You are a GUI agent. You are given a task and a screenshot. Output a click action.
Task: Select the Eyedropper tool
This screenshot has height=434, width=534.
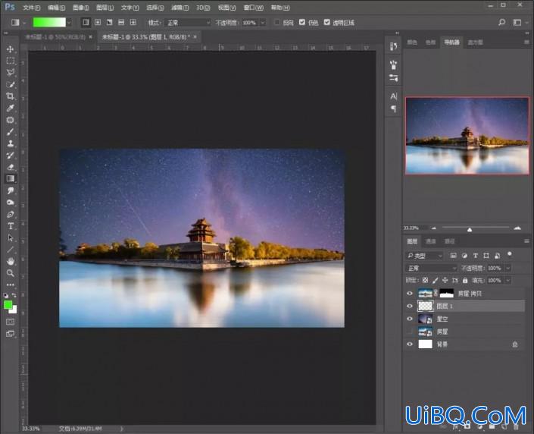10,108
